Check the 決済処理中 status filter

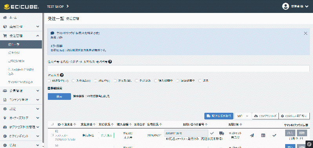pos(177,81)
